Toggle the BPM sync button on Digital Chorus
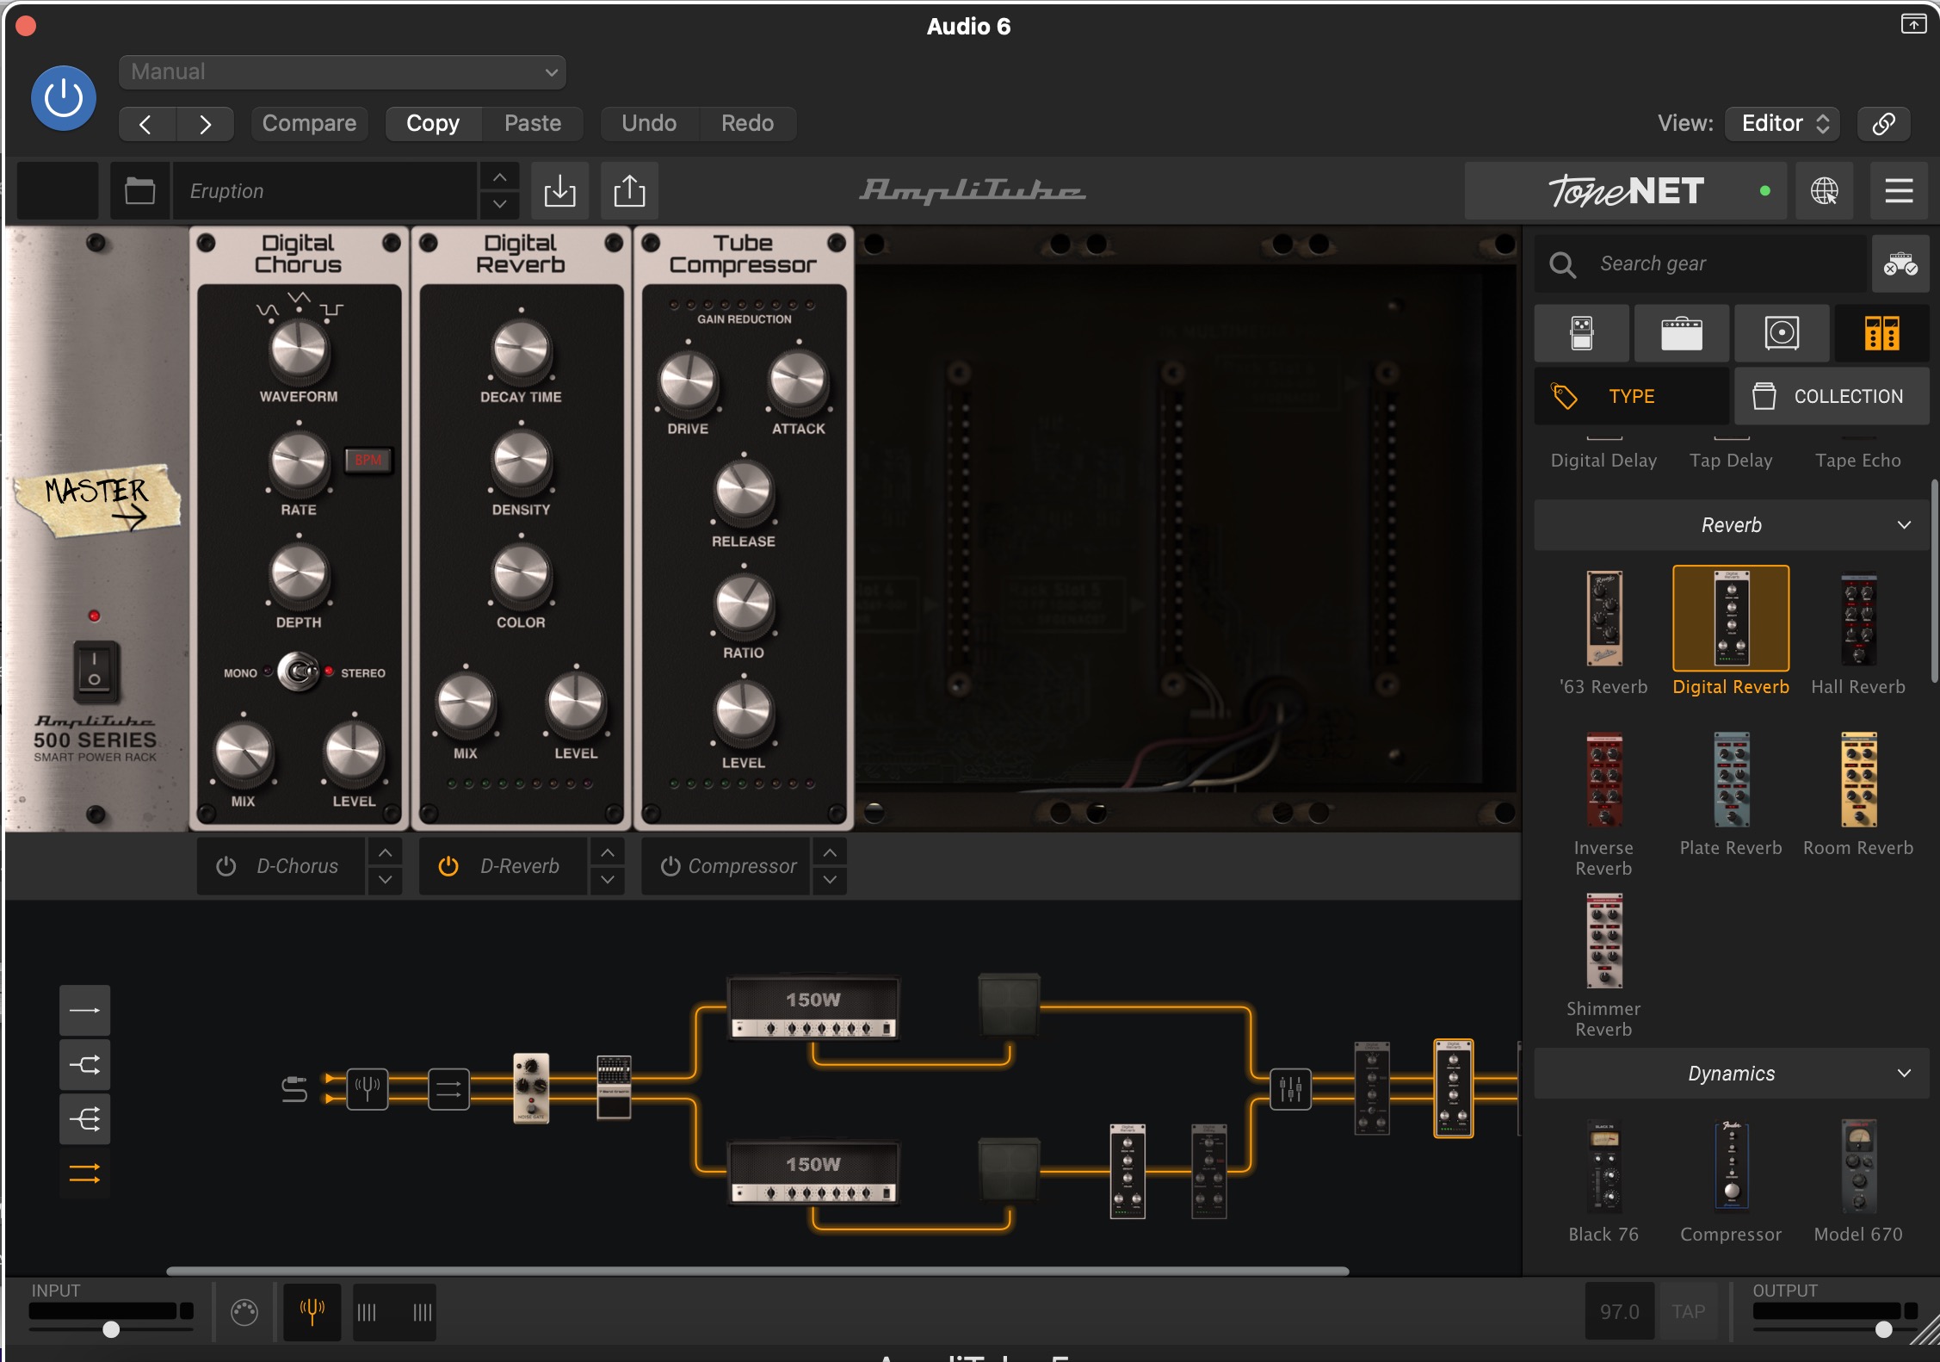The image size is (1940, 1362). click(368, 460)
